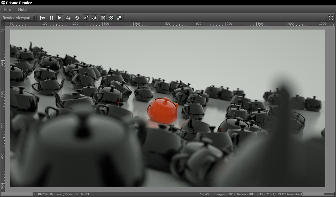Click the memory usage bar

318,194
